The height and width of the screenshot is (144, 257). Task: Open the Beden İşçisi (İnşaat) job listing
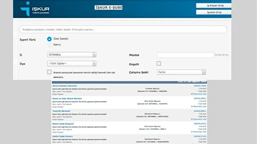63,124
